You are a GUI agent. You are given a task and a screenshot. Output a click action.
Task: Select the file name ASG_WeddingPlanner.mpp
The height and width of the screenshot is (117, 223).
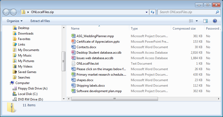(x=95, y=36)
